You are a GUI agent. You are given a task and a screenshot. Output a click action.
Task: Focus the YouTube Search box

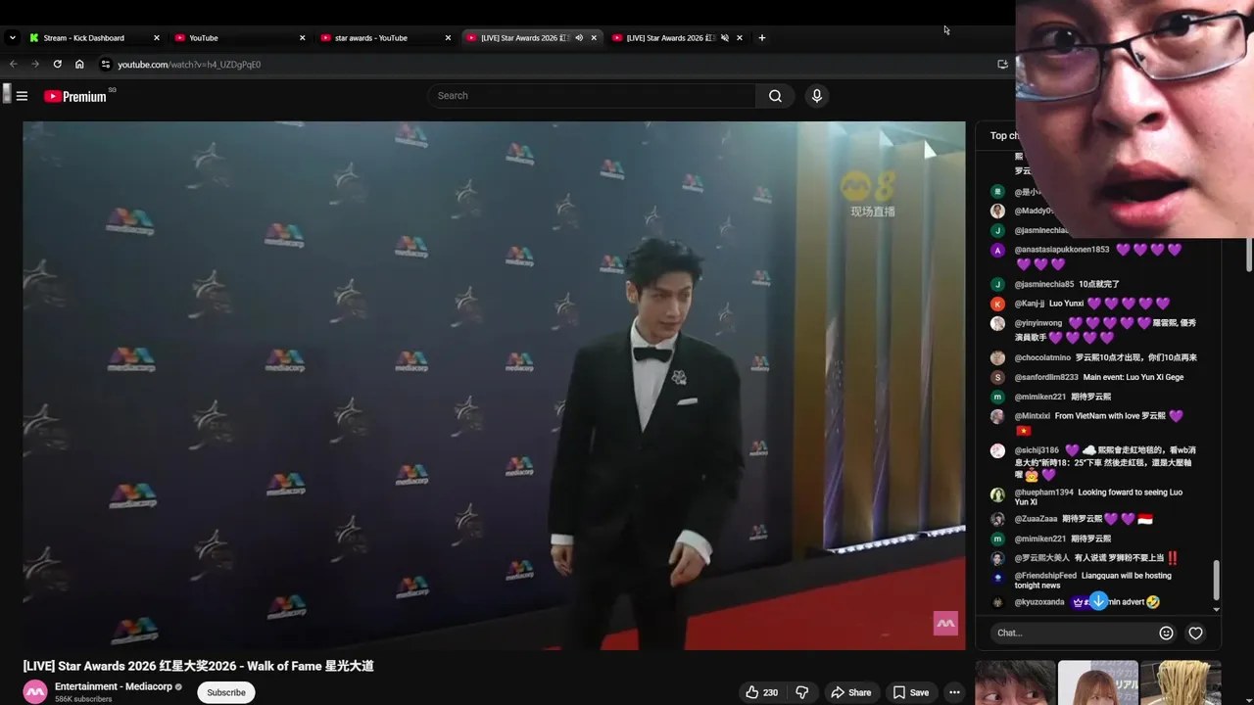point(592,96)
